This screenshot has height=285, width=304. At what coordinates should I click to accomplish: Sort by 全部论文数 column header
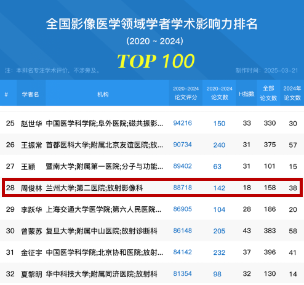pyautogui.click(x=268, y=93)
